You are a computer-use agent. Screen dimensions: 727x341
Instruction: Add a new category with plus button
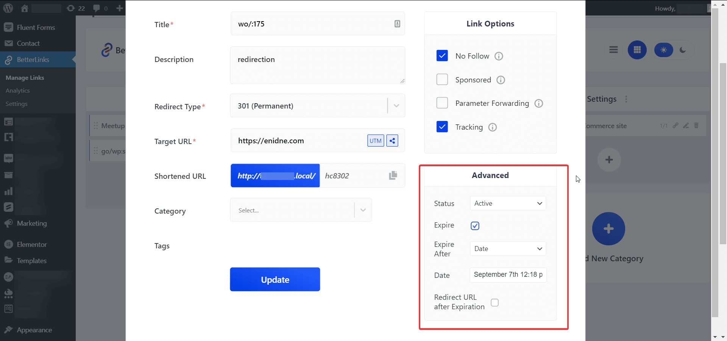click(x=608, y=228)
